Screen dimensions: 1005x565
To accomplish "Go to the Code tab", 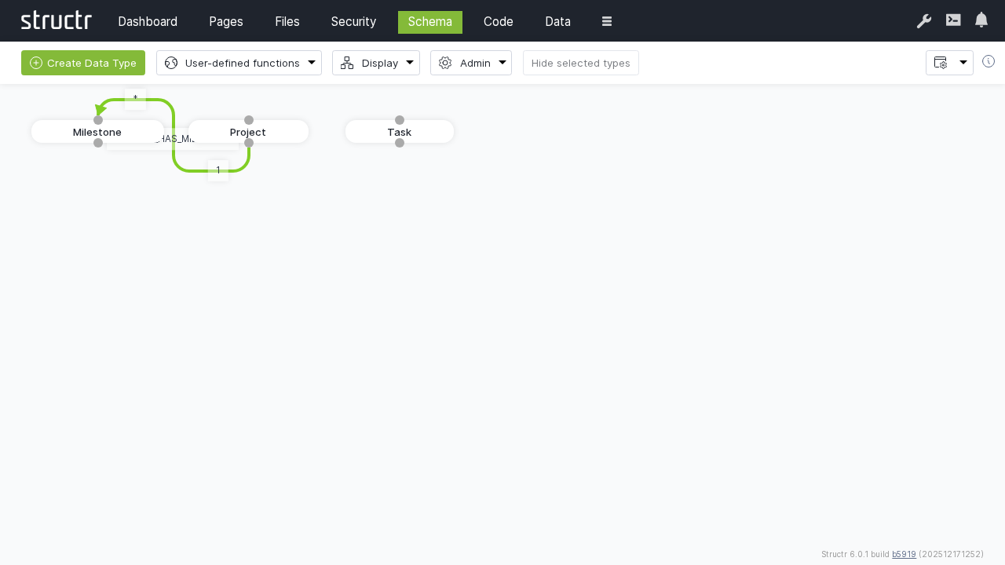I will coord(499,22).
